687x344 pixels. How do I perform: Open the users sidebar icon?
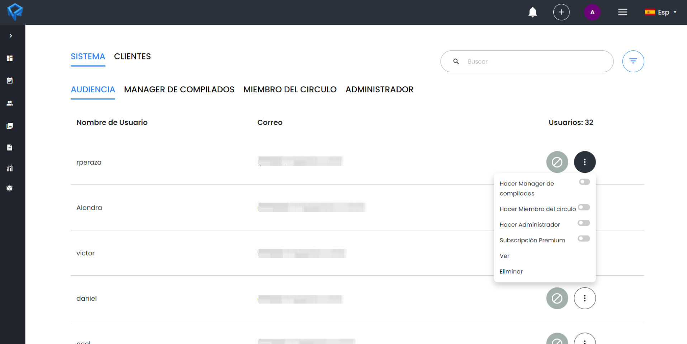point(10,103)
